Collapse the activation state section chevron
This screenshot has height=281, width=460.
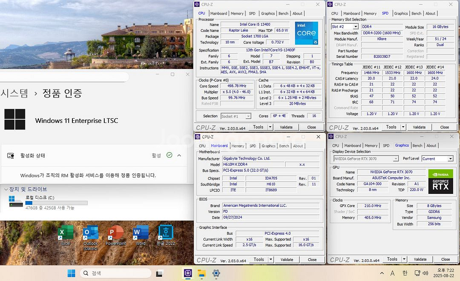[x=179, y=156]
